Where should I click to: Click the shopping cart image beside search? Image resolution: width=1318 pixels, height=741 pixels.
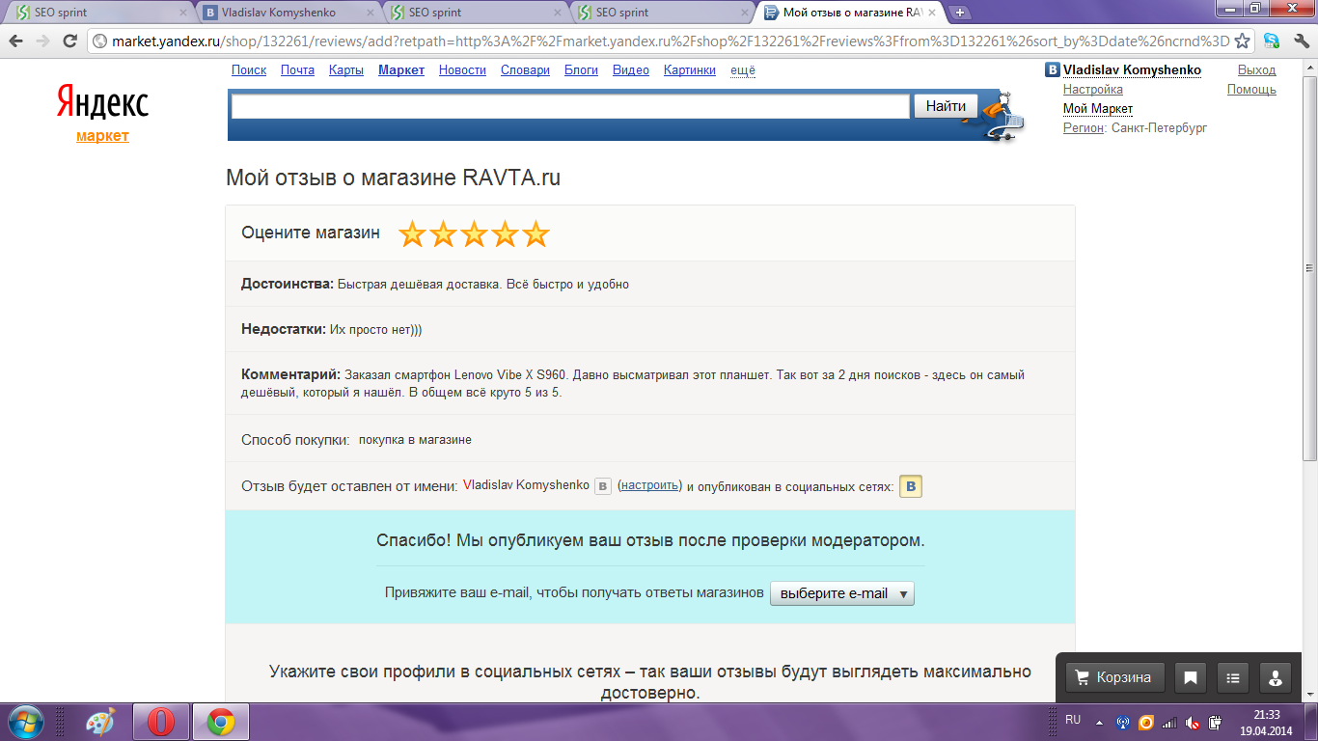pyautogui.click(x=1002, y=117)
